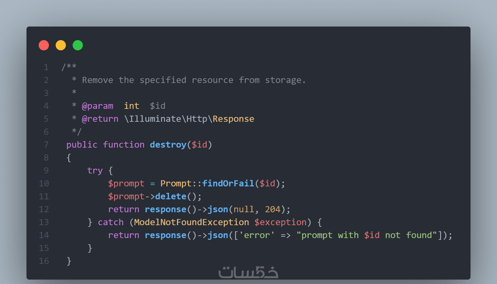Click the Response type in docblock
Image resolution: width=497 pixels, height=284 pixels.
point(233,119)
